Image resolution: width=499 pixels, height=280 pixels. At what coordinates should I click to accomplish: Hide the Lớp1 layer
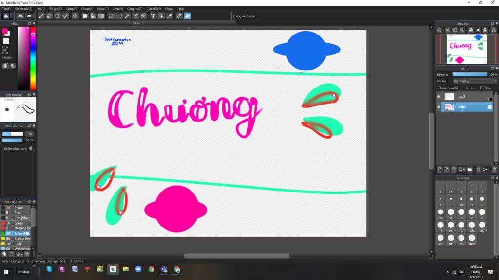pos(439,107)
